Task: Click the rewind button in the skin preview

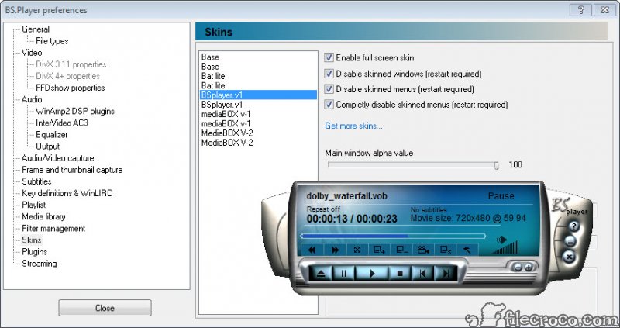Action: 312,250
